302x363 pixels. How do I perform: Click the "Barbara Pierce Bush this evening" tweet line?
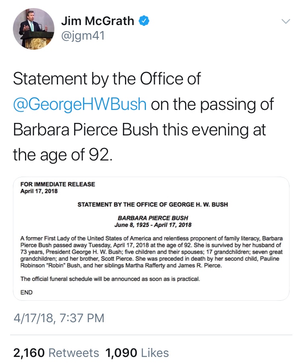click(x=140, y=129)
